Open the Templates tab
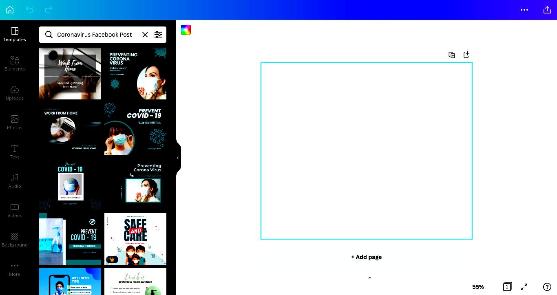Screen dimensions: 557x295 coord(15,35)
